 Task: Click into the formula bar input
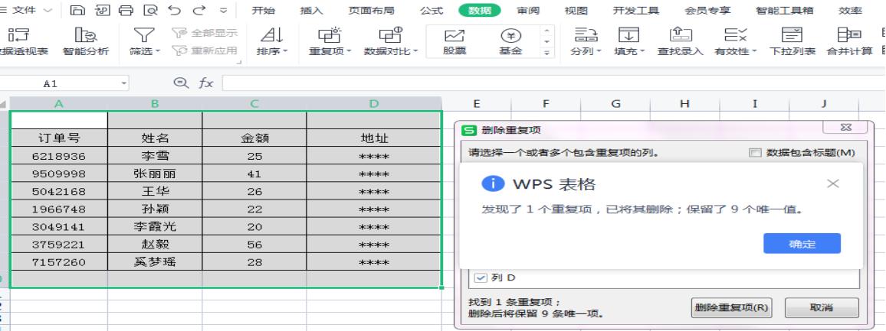(x=553, y=83)
